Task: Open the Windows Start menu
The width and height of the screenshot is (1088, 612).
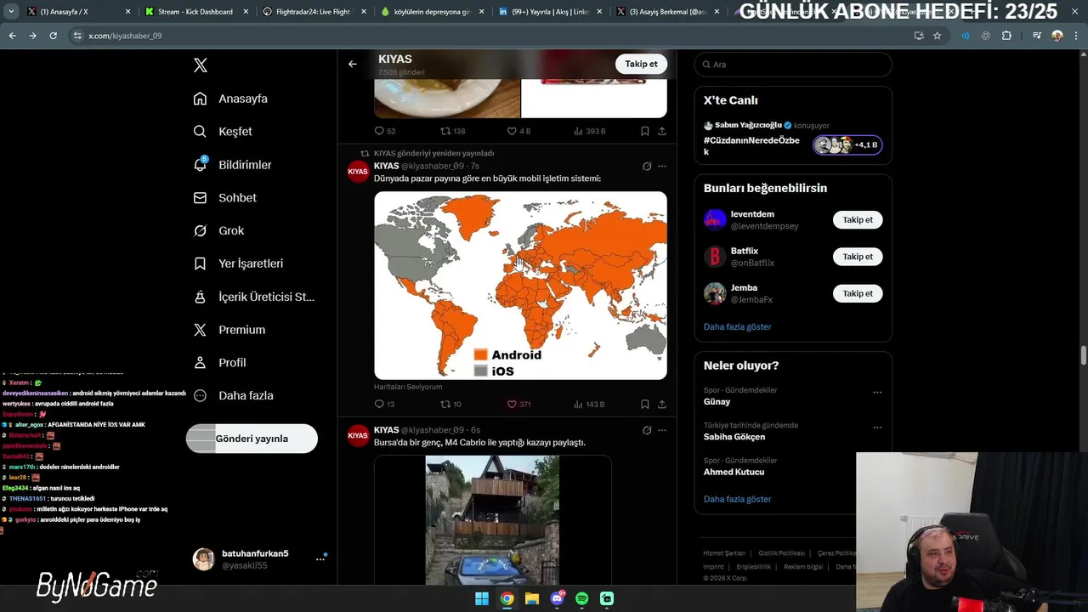Action: pos(482,598)
